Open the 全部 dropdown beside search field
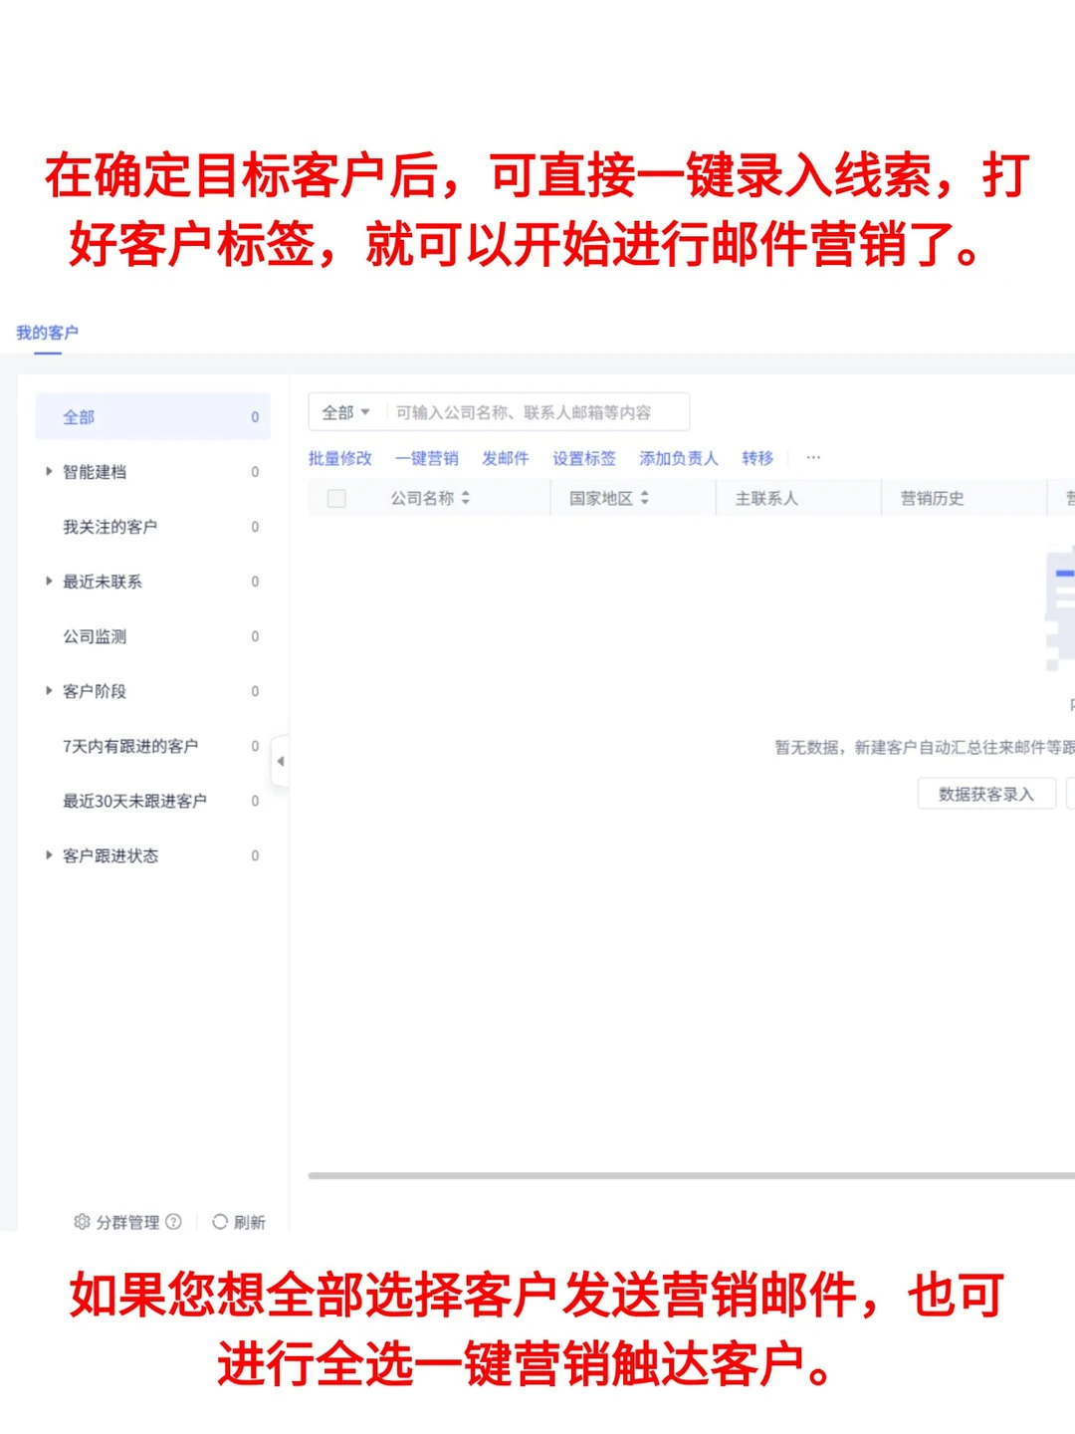Screen dimensions: 1075x1434 click(345, 411)
